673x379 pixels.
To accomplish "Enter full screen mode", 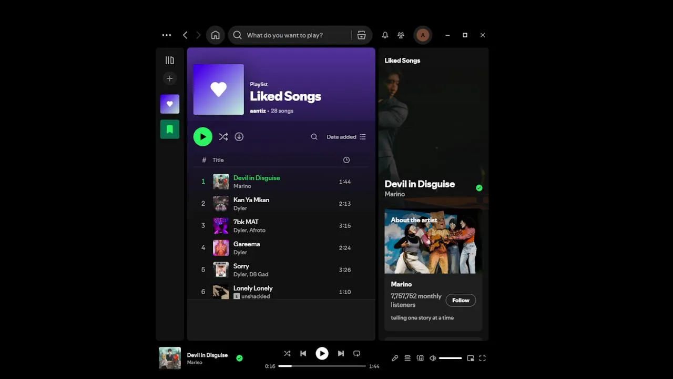I will tap(483, 358).
